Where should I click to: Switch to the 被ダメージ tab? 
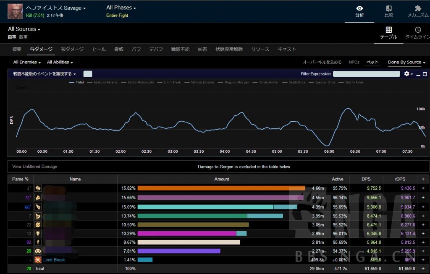(x=72, y=49)
